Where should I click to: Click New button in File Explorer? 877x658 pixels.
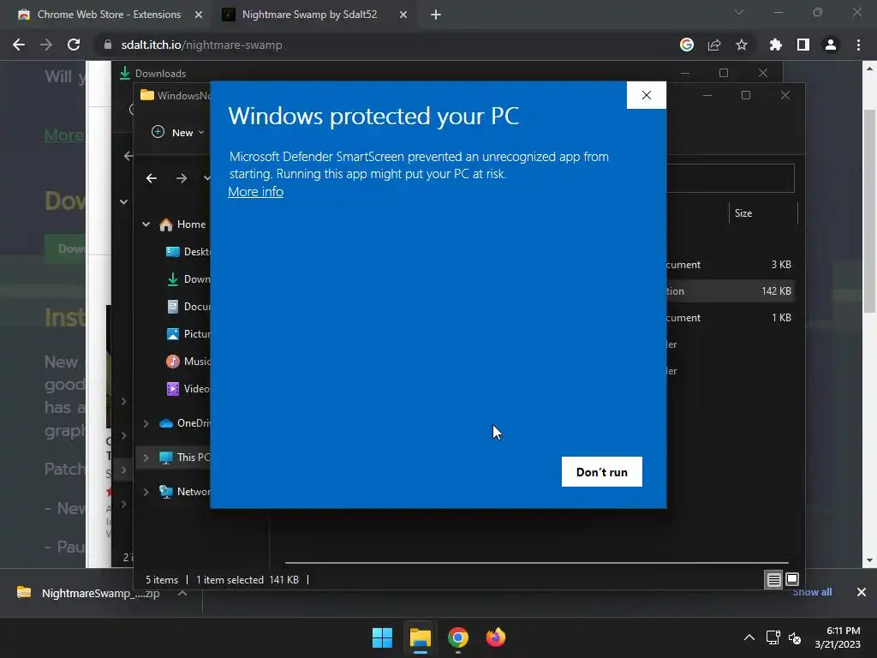178,132
